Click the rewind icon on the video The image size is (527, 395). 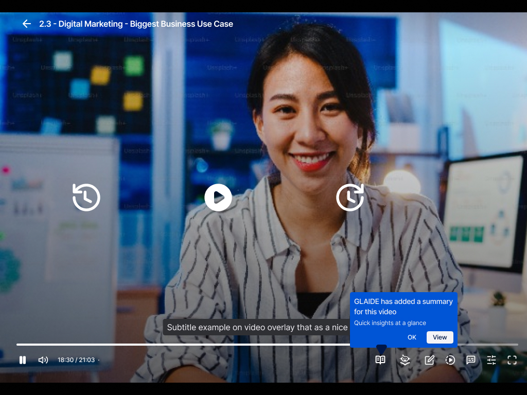pyautogui.click(x=86, y=197)
